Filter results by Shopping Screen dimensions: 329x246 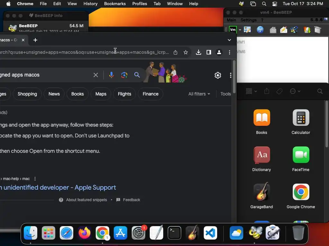point(27,94)
